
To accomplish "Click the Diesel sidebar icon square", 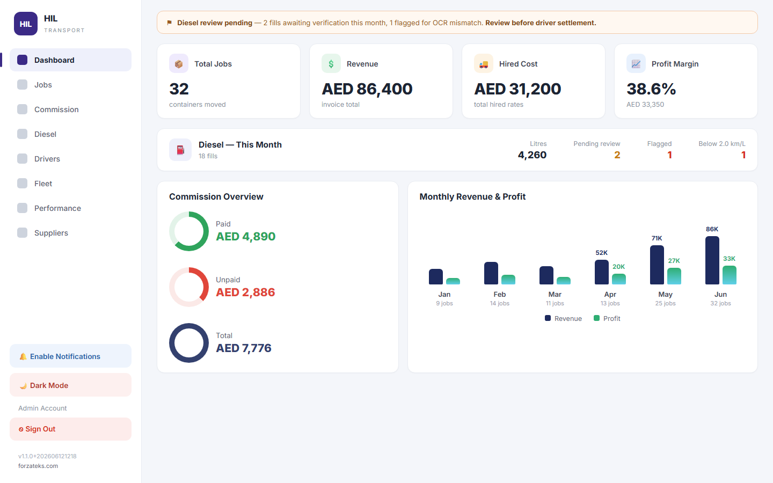I will [22, 134].
